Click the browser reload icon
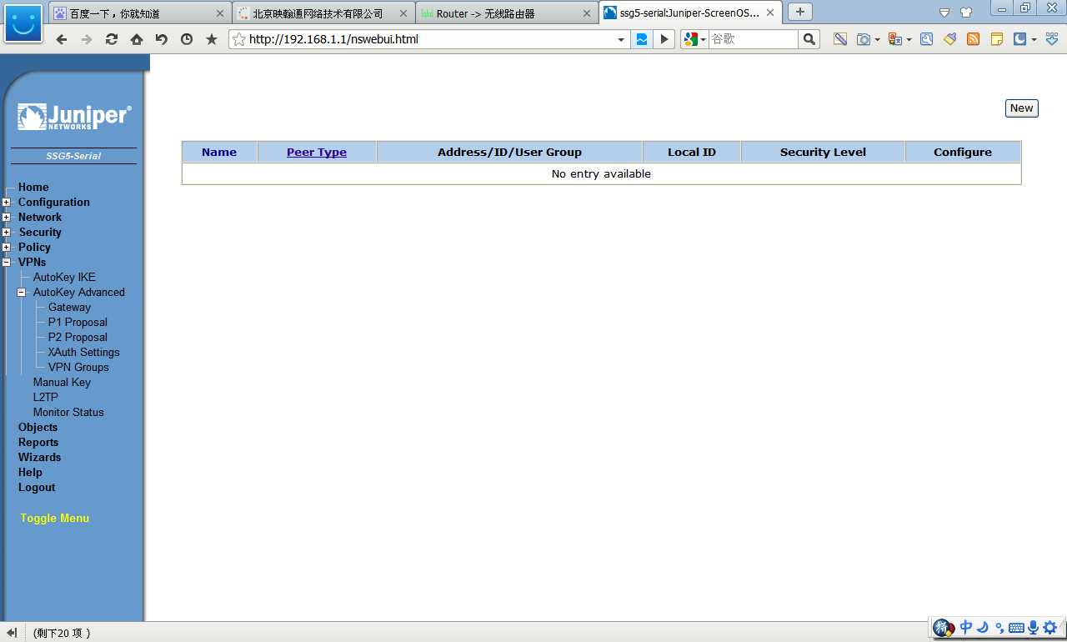1067x642 pixels. click(x=112, y=39)
